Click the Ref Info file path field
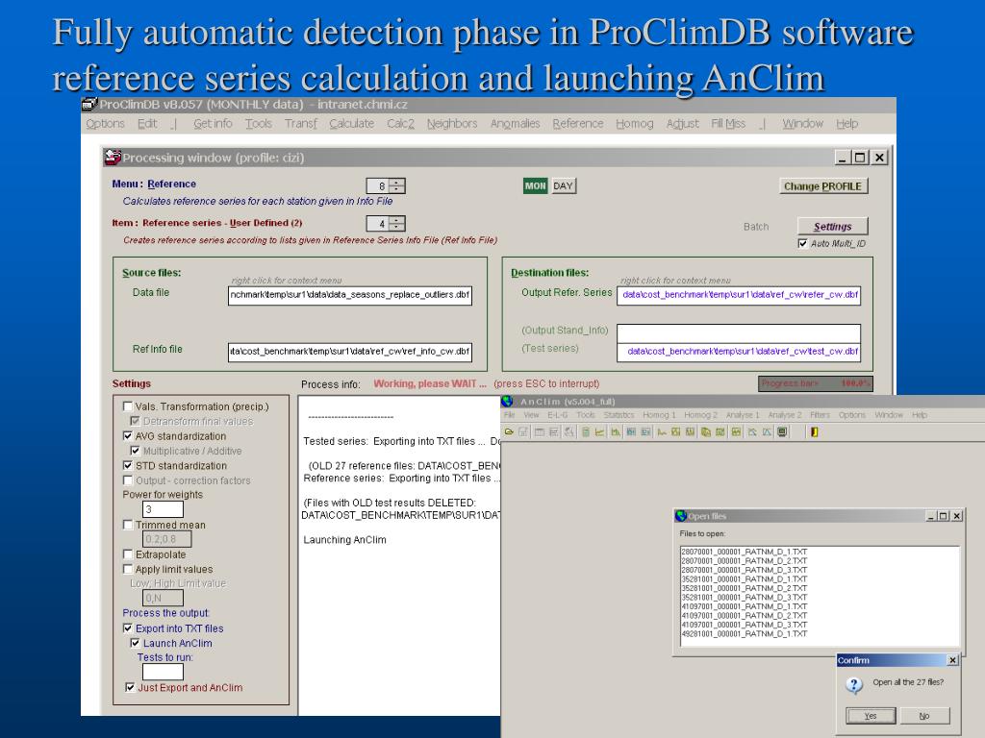This screenshot has width=985, height=738. click(x=350, y=352)
